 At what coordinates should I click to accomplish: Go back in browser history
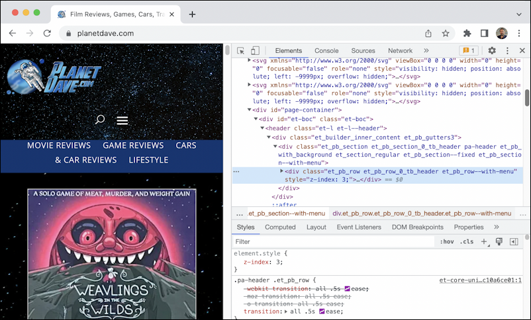(x=13, y=33)
